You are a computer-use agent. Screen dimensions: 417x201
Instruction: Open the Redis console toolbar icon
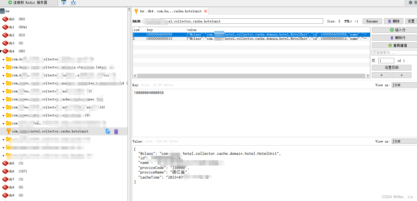(x=63, y=3)
